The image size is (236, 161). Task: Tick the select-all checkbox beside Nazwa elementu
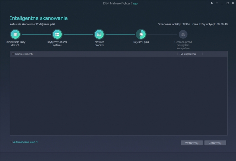point(13,54)
